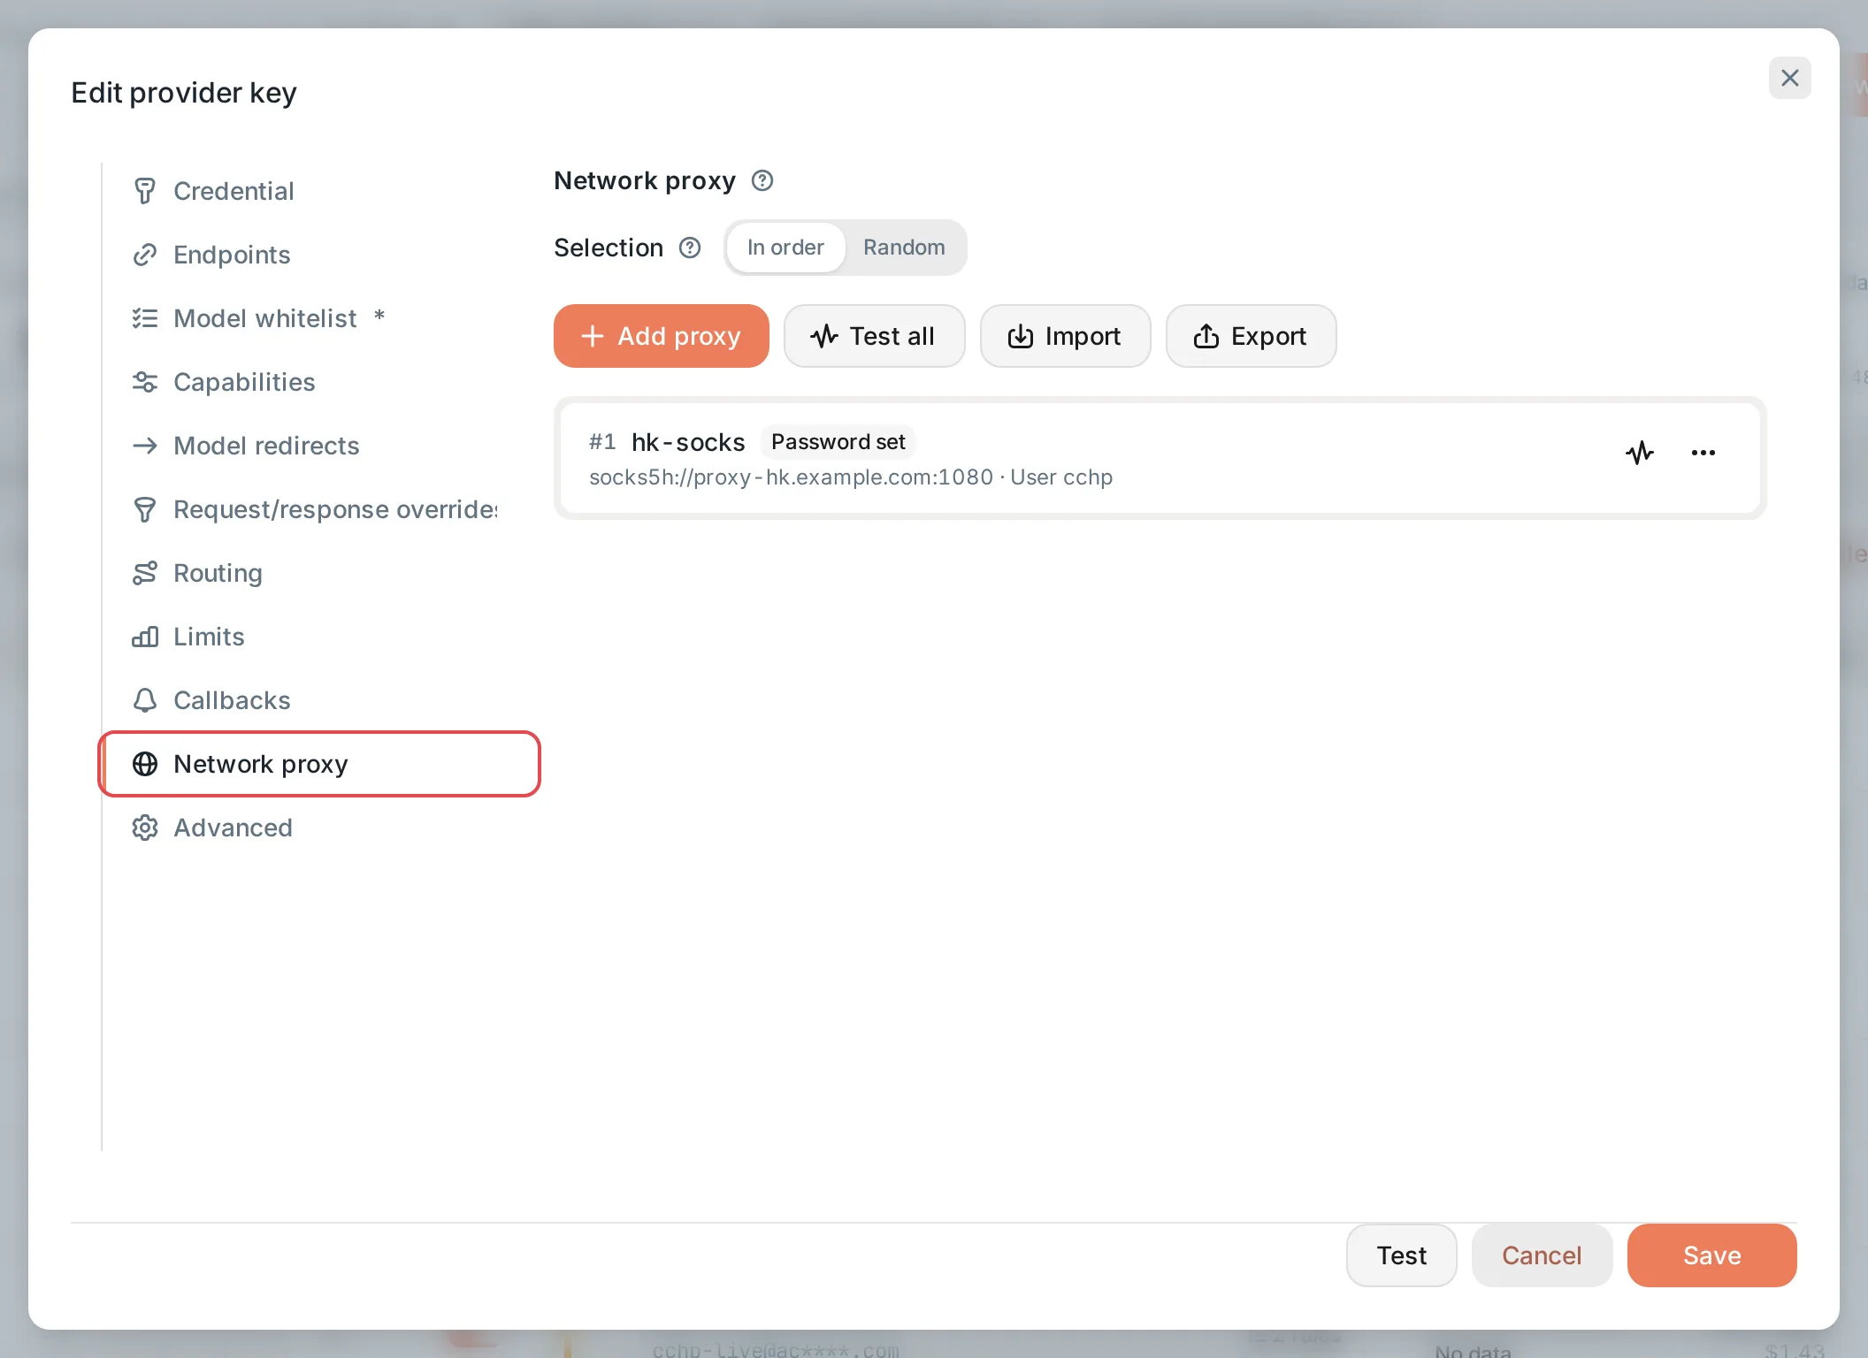This screenshot has height=1358, width=1868.
Task: Open the Credential section
Action: coord(318,191)
